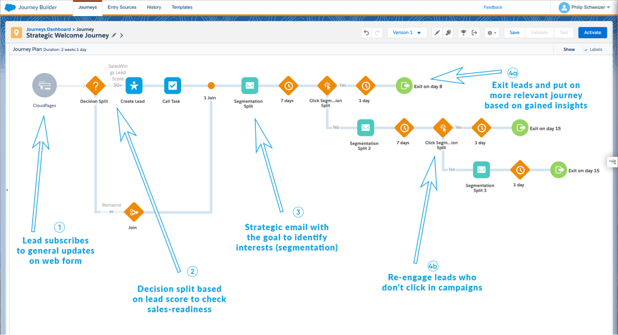Open second Click Segm...ion Split below Split 2
This screenshot has height=335, width=618.
[443, 128]
